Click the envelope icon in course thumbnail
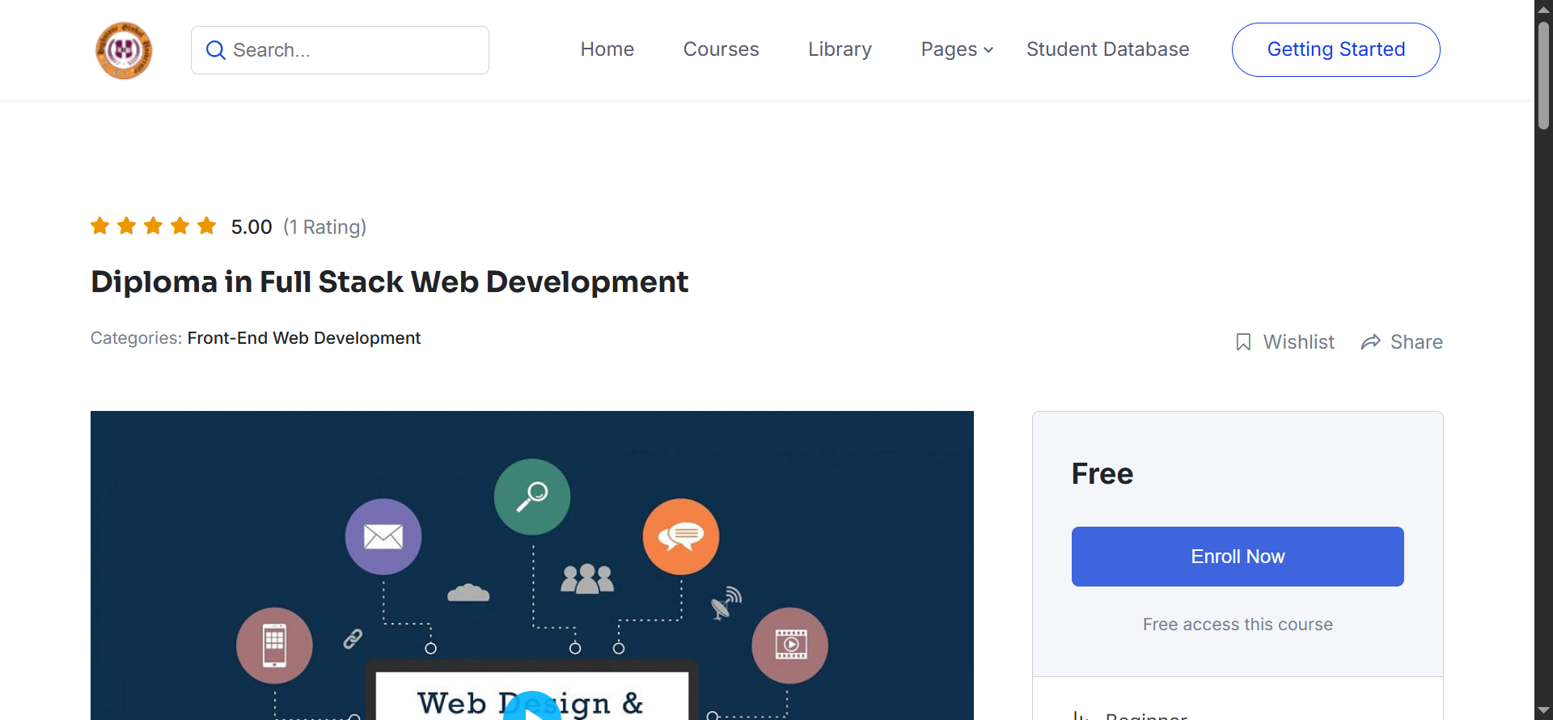The image size is (1553, 720). [383, 536]
